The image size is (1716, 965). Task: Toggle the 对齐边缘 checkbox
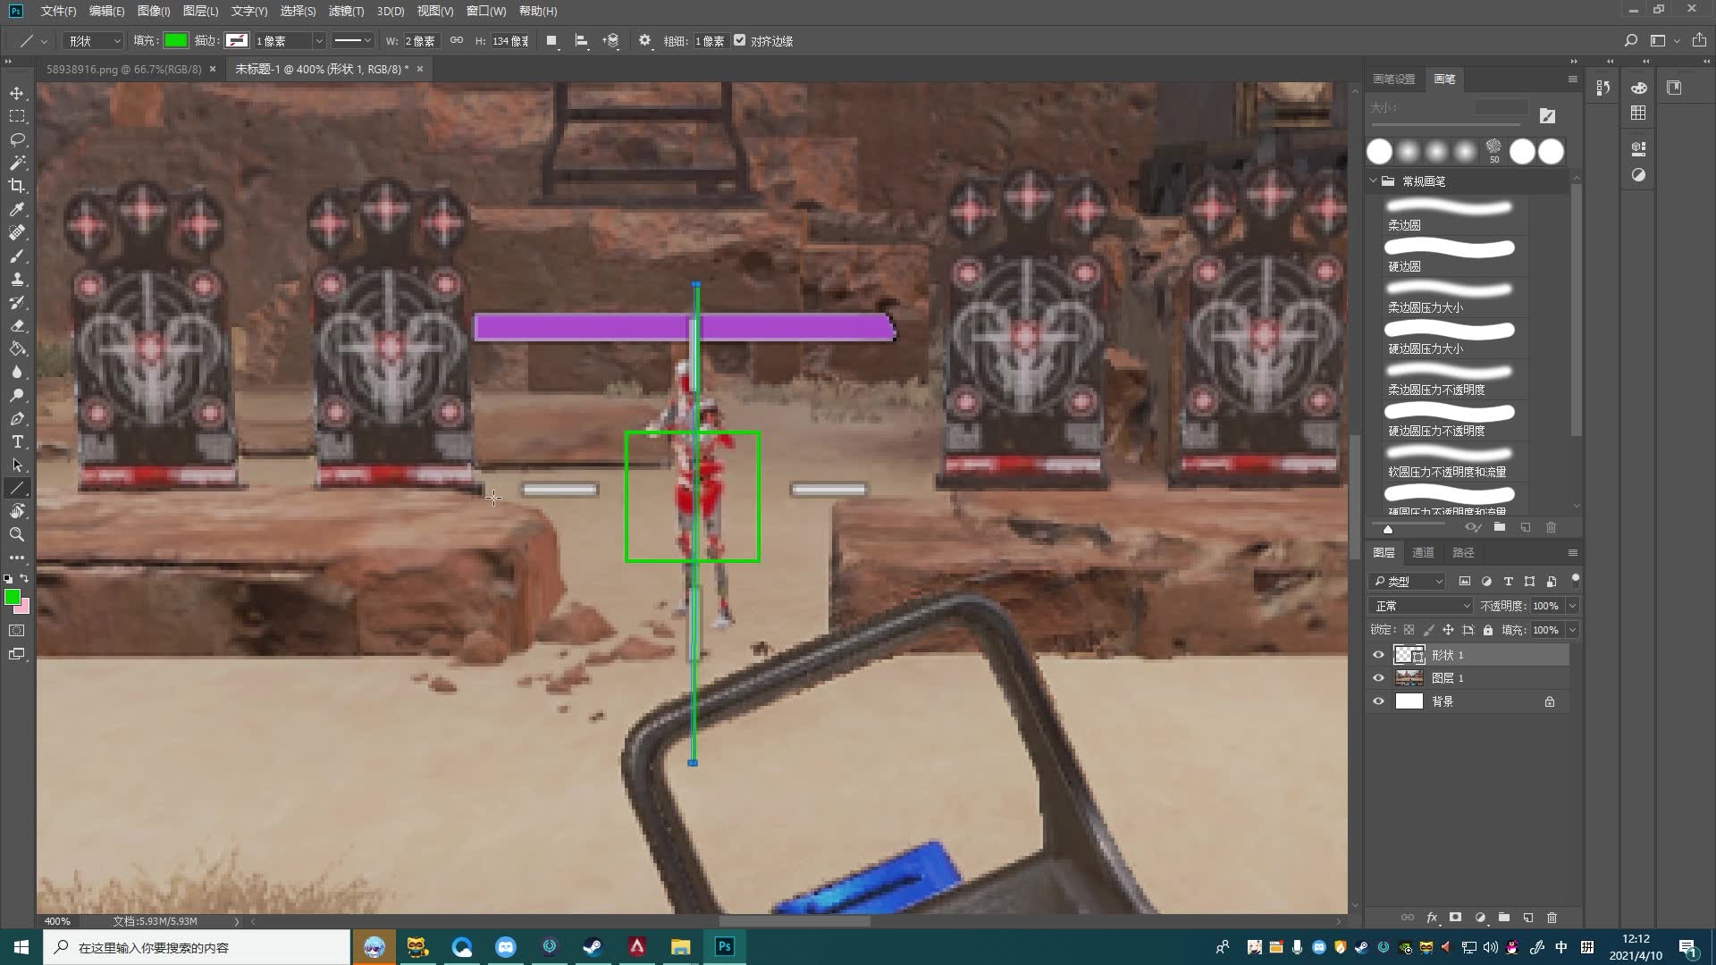click(x=740, y=41)
